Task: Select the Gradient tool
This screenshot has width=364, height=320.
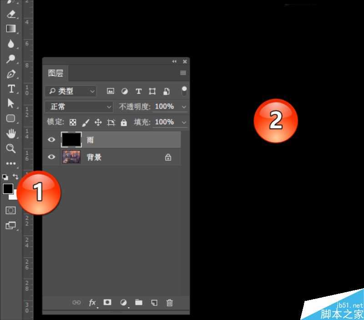Action: [11, 28]
